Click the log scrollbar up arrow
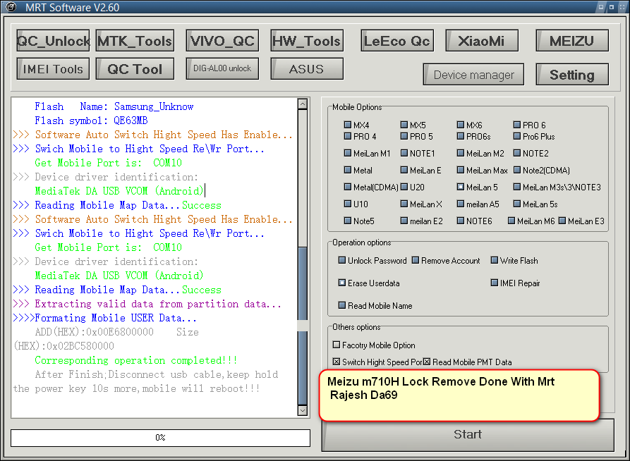630x461 pixels. coord(303,104)
